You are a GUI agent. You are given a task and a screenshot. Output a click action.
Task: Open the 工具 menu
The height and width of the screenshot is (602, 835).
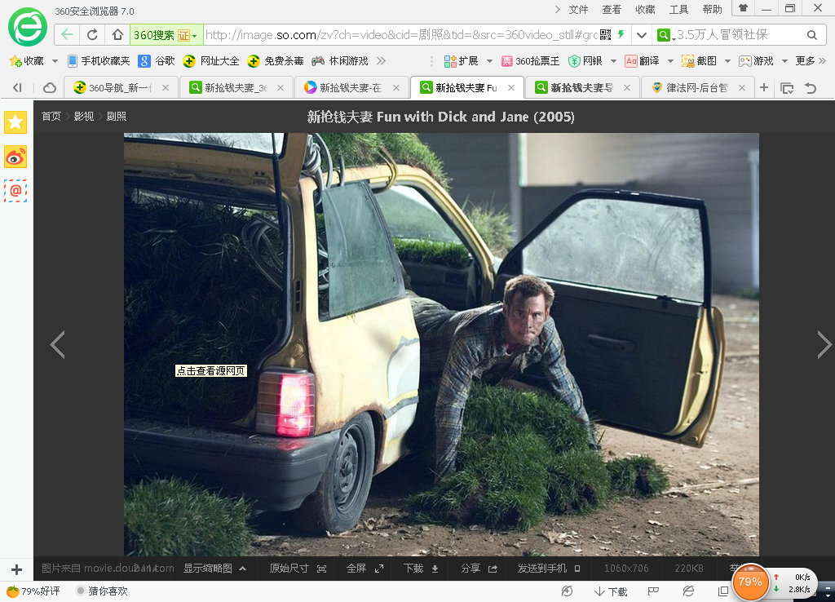(x=678, y=10)
